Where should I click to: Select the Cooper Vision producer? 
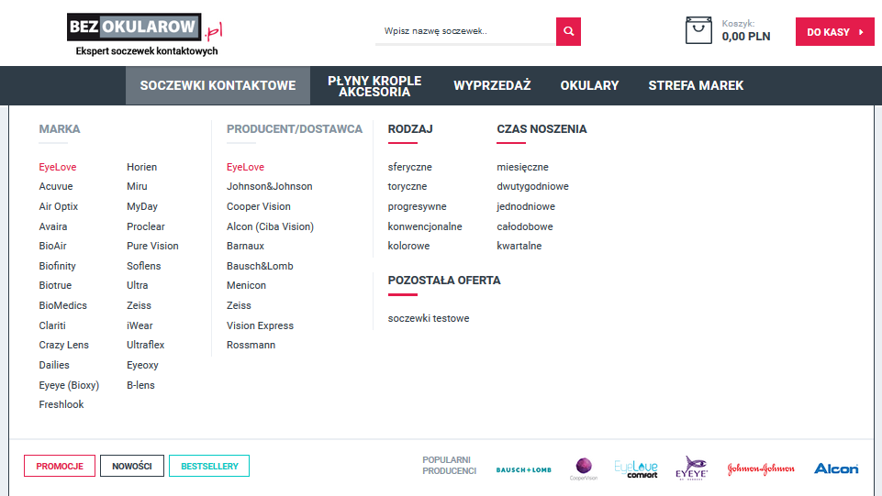click(x=259, y=206)
